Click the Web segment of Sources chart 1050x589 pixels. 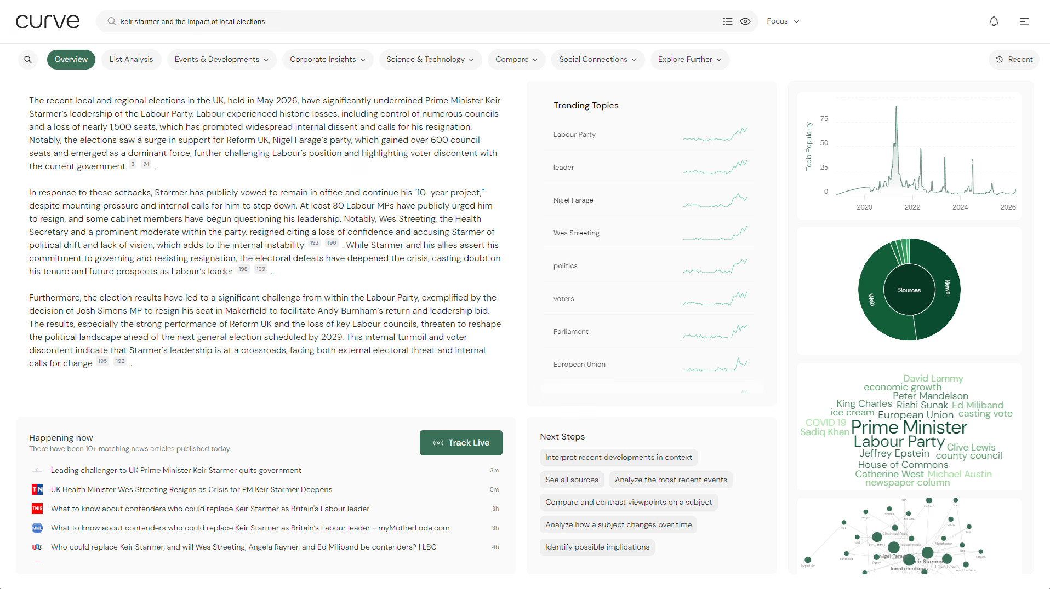pos(871,299)
